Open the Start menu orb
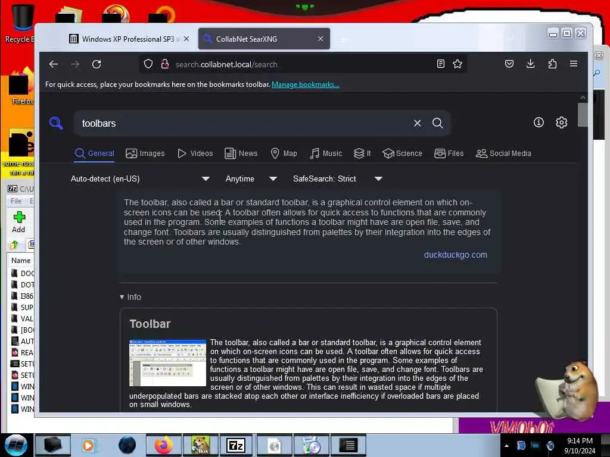The image size is (610, 457). pyautogui.click(x=15, y=445)
